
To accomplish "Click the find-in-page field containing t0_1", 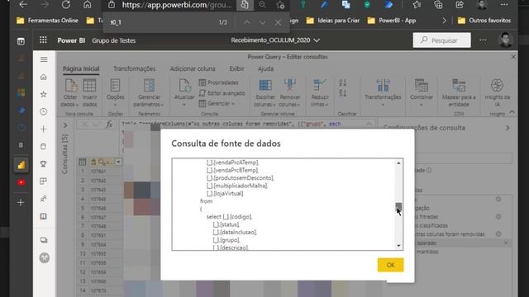I will pyautogui.click(x=162, y=22).
